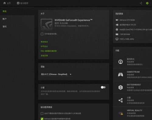This screenshot has height=120, width=152.
Task: Click the version 3.2.0.96 text
Action: coord(61,23)
